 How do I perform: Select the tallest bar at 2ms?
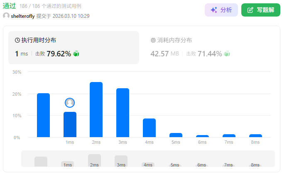pos(96,110)
